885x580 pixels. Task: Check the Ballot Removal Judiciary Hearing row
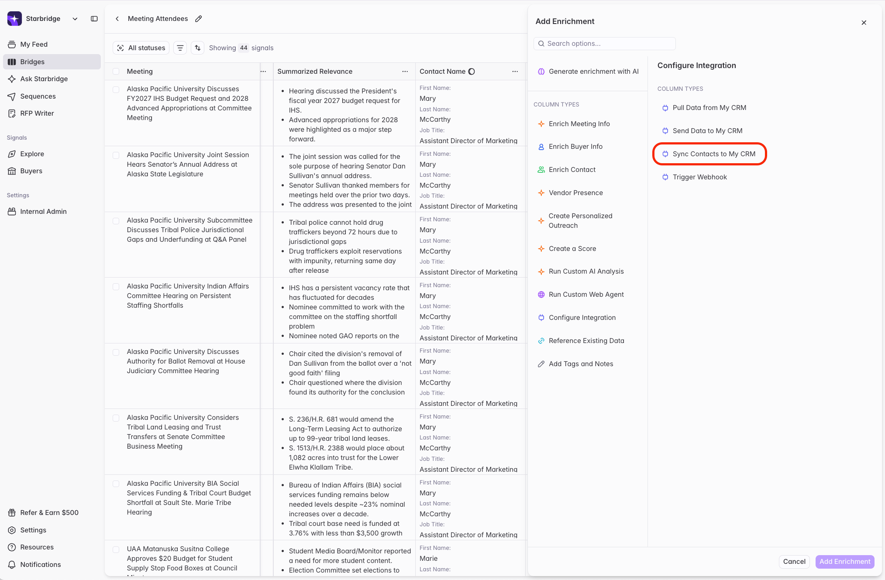[116, 353]
